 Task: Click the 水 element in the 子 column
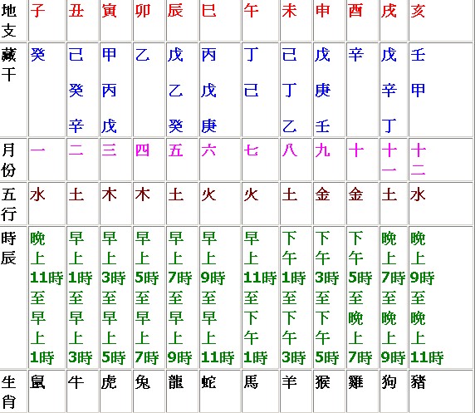(x=38, y=194)
